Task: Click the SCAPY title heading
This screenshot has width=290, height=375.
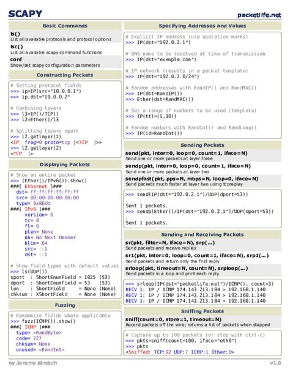Action: point(25,13)
